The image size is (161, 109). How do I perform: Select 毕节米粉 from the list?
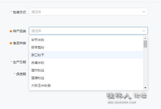(86, 40)
